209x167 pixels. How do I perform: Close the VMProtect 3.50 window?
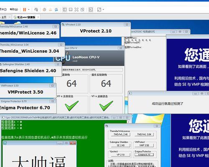(52, 86)
